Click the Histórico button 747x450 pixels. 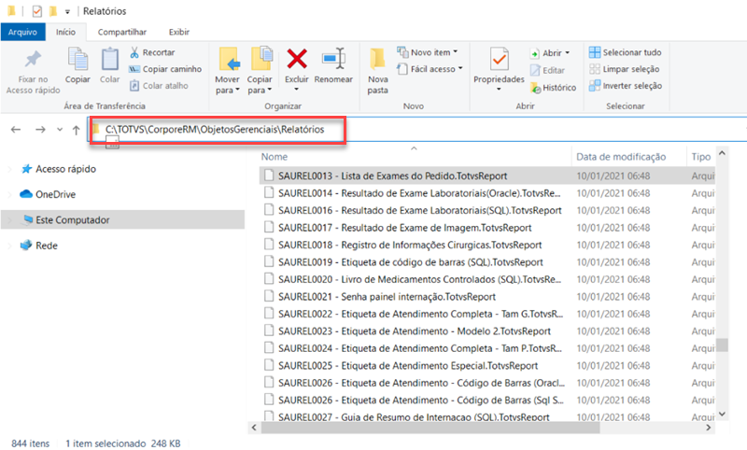click(x=553, y=88)
